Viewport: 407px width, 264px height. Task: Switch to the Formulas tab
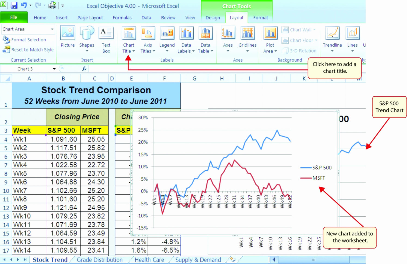(x=122, y=18)
